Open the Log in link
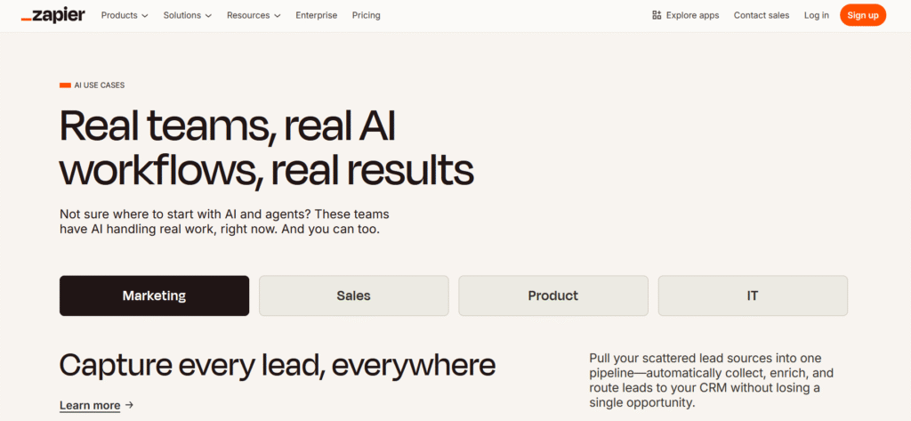Image resolution: width=911 pixels, height=421 pixels. coord(816,15)
